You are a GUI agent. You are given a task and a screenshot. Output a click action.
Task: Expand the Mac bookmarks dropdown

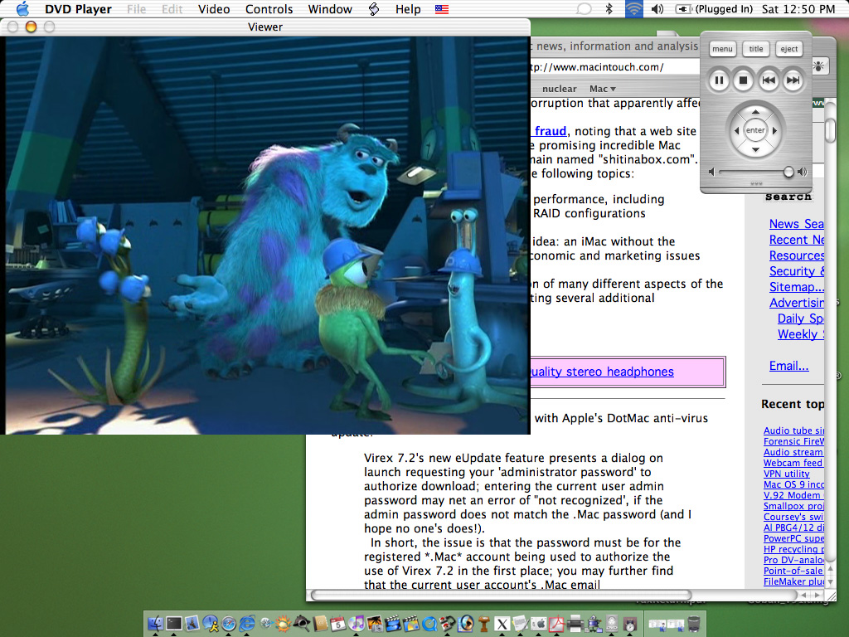click(603, 89)
